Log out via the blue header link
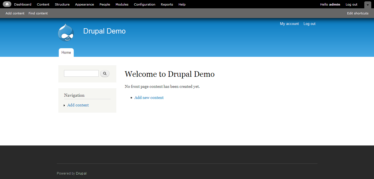This screenshot has height=179, width=374. 309,24
